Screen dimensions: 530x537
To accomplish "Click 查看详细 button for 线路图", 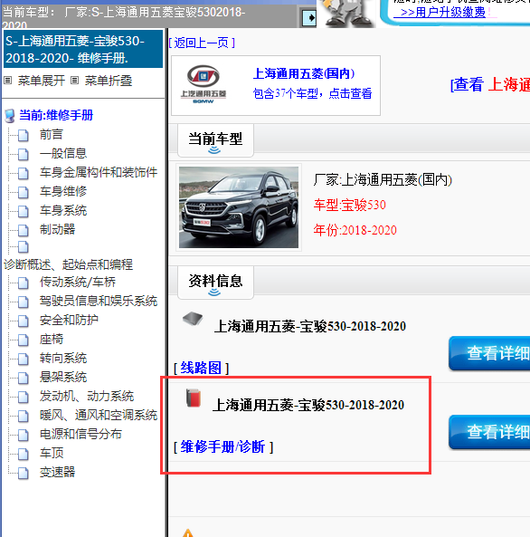I will [489, 353].
